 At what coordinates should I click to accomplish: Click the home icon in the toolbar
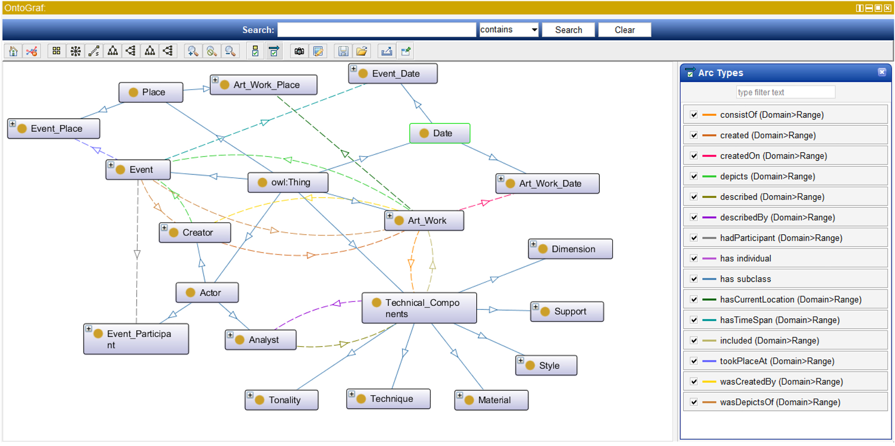13,51
